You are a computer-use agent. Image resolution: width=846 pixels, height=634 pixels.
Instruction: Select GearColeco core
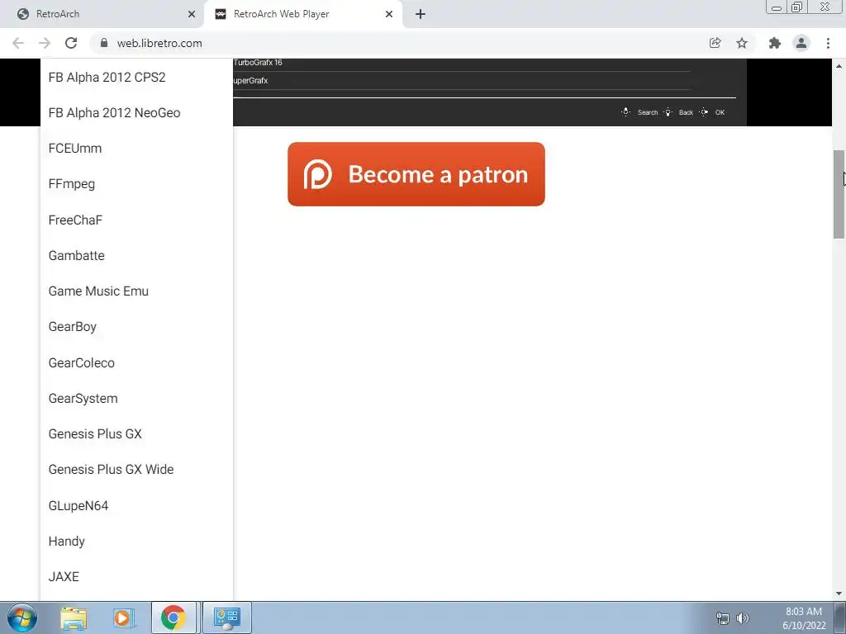coord(136,363)
